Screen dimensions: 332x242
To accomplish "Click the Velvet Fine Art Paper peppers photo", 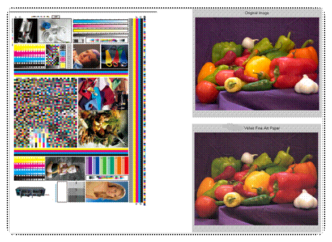I will (256, 179).
